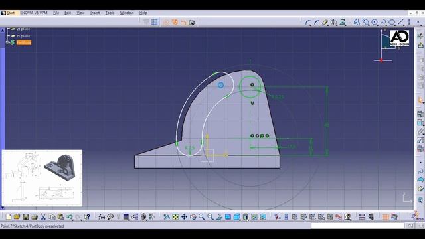The width and height of the screenshot is (425, 239).
Task: Select the Project 3D Elements tool
Action: (343, 22)
